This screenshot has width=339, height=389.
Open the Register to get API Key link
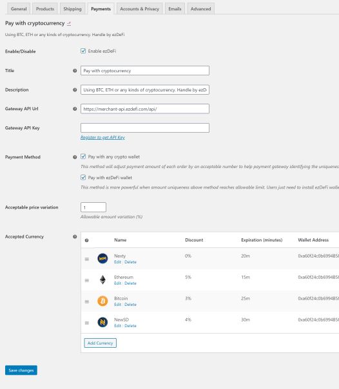click(102, 137)
